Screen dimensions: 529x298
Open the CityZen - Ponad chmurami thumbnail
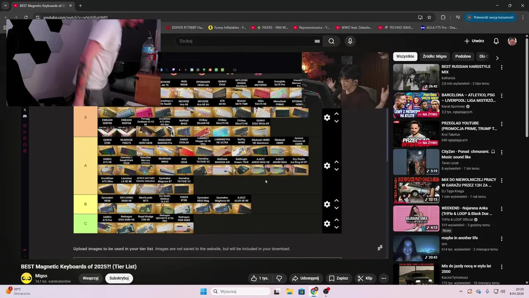(416, 162)
